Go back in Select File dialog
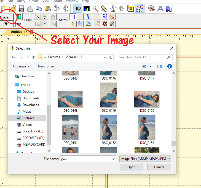 13,57
